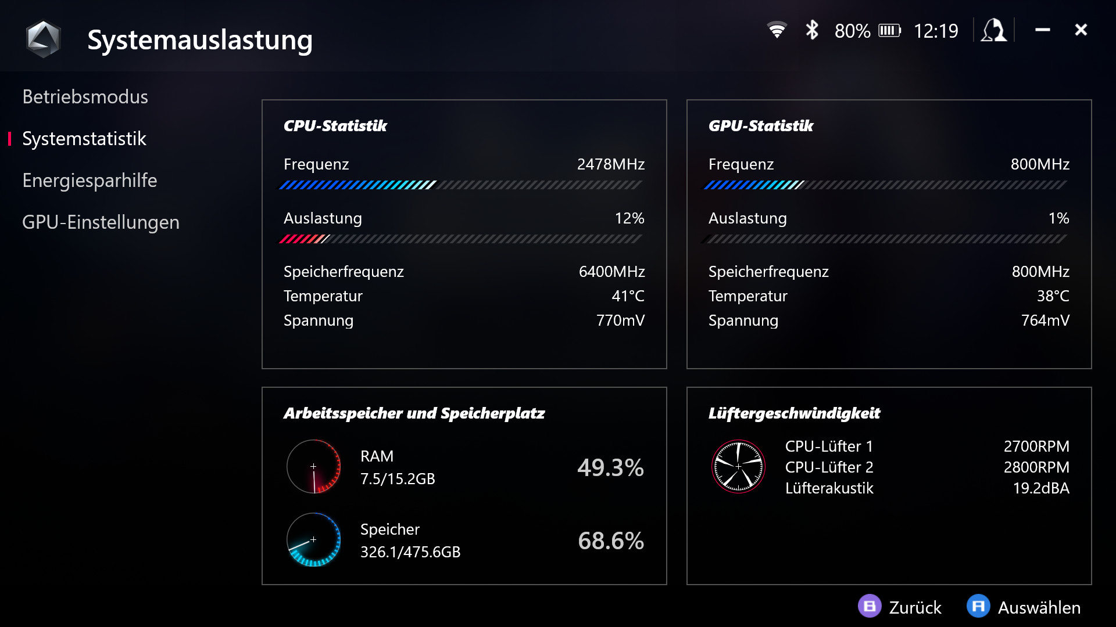Open Energiesparhilfe in the sidebar
The image size is (1116, 627).
click(90, 181)
